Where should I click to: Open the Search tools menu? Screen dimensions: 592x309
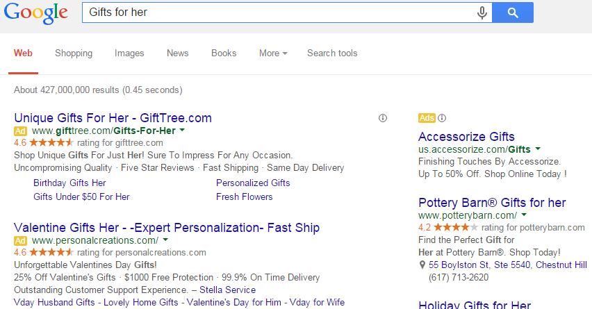tap(332, 53)
